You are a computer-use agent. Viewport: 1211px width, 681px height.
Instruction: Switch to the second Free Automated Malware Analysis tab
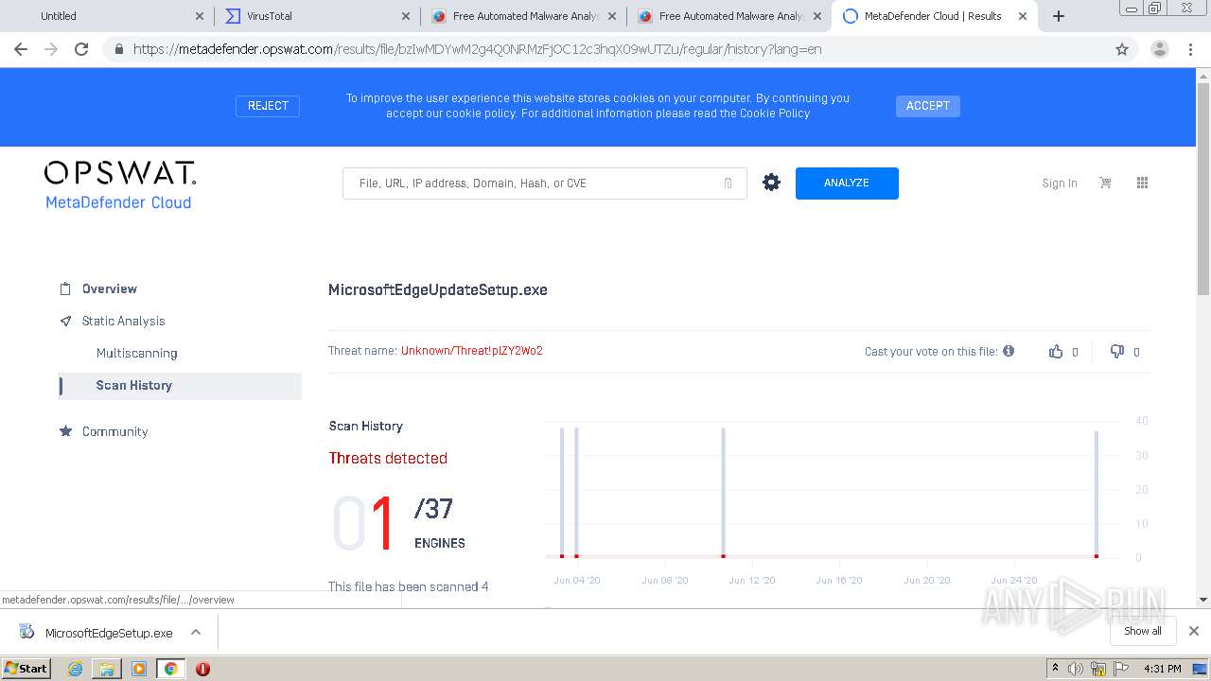(x=730, y=16)
